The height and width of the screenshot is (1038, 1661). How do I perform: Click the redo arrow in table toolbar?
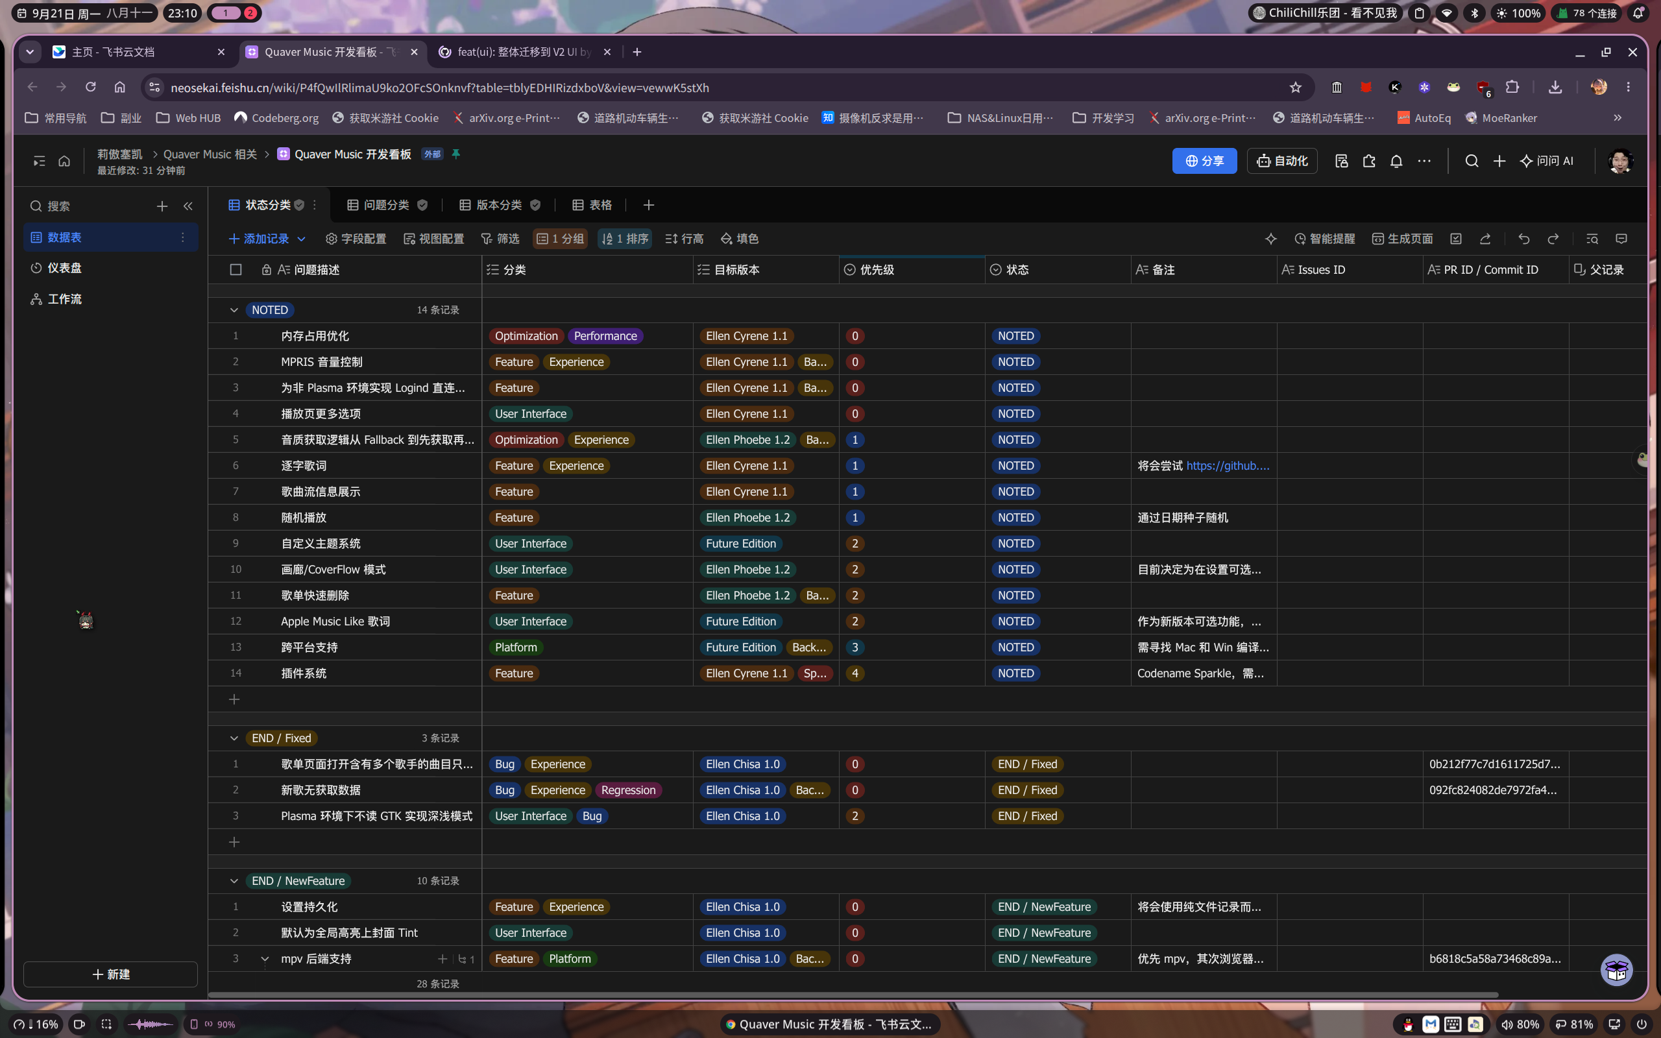(1553, 239)
